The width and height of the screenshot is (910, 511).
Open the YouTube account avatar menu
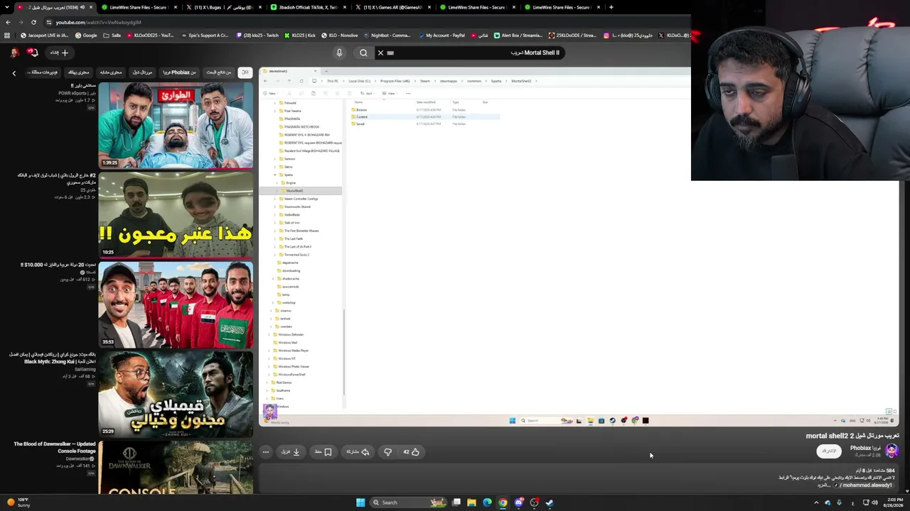click(14, 53)
